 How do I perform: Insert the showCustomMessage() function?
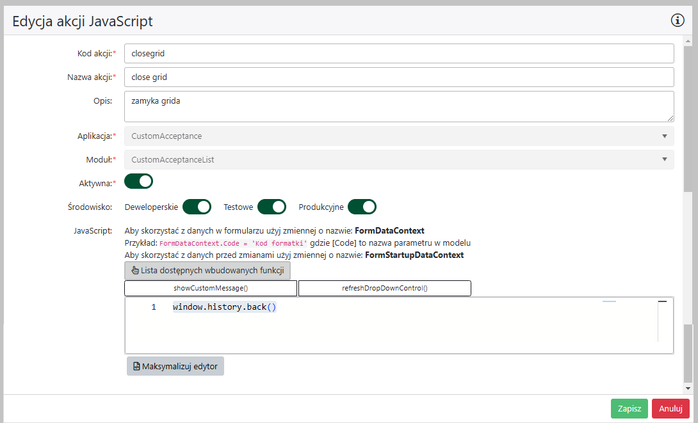(x=211, y=289)
